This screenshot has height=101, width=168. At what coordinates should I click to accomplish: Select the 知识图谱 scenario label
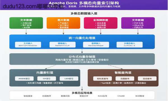click(x=140, y=96)
